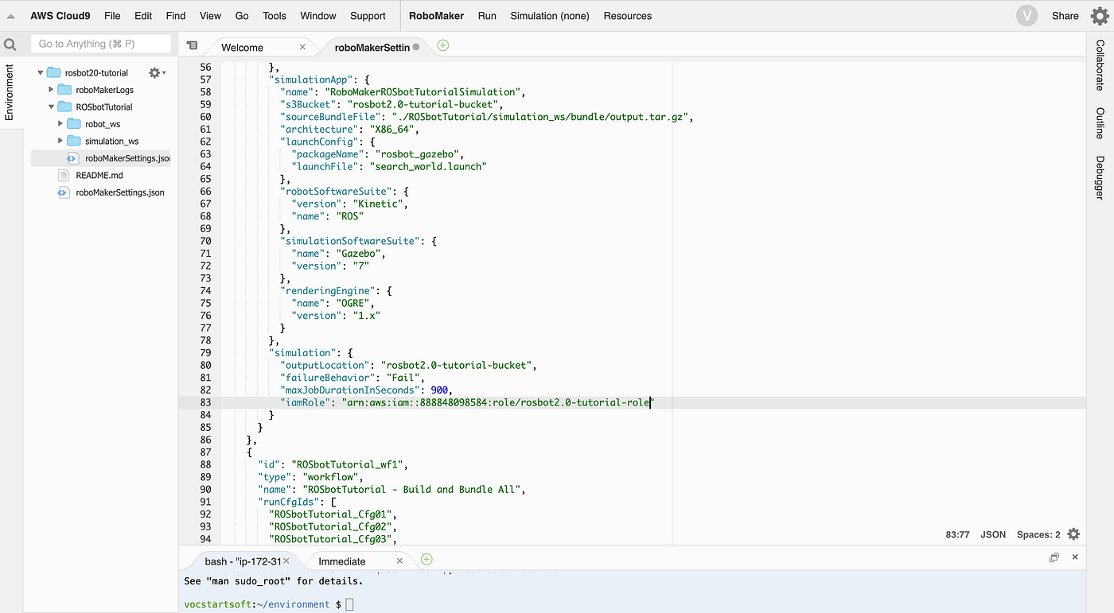Change indentation via the Spaces: 2 control
Screen dimensions: 1114x613
[x=1040, y=534]
